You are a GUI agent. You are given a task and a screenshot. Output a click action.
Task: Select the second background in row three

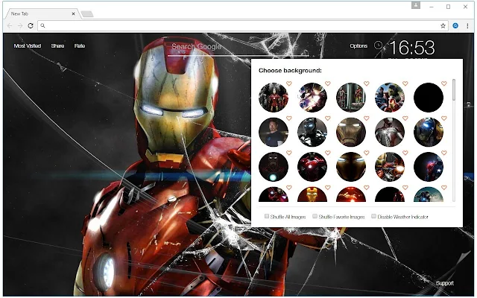pyautogui.click(x=312, y=167)
